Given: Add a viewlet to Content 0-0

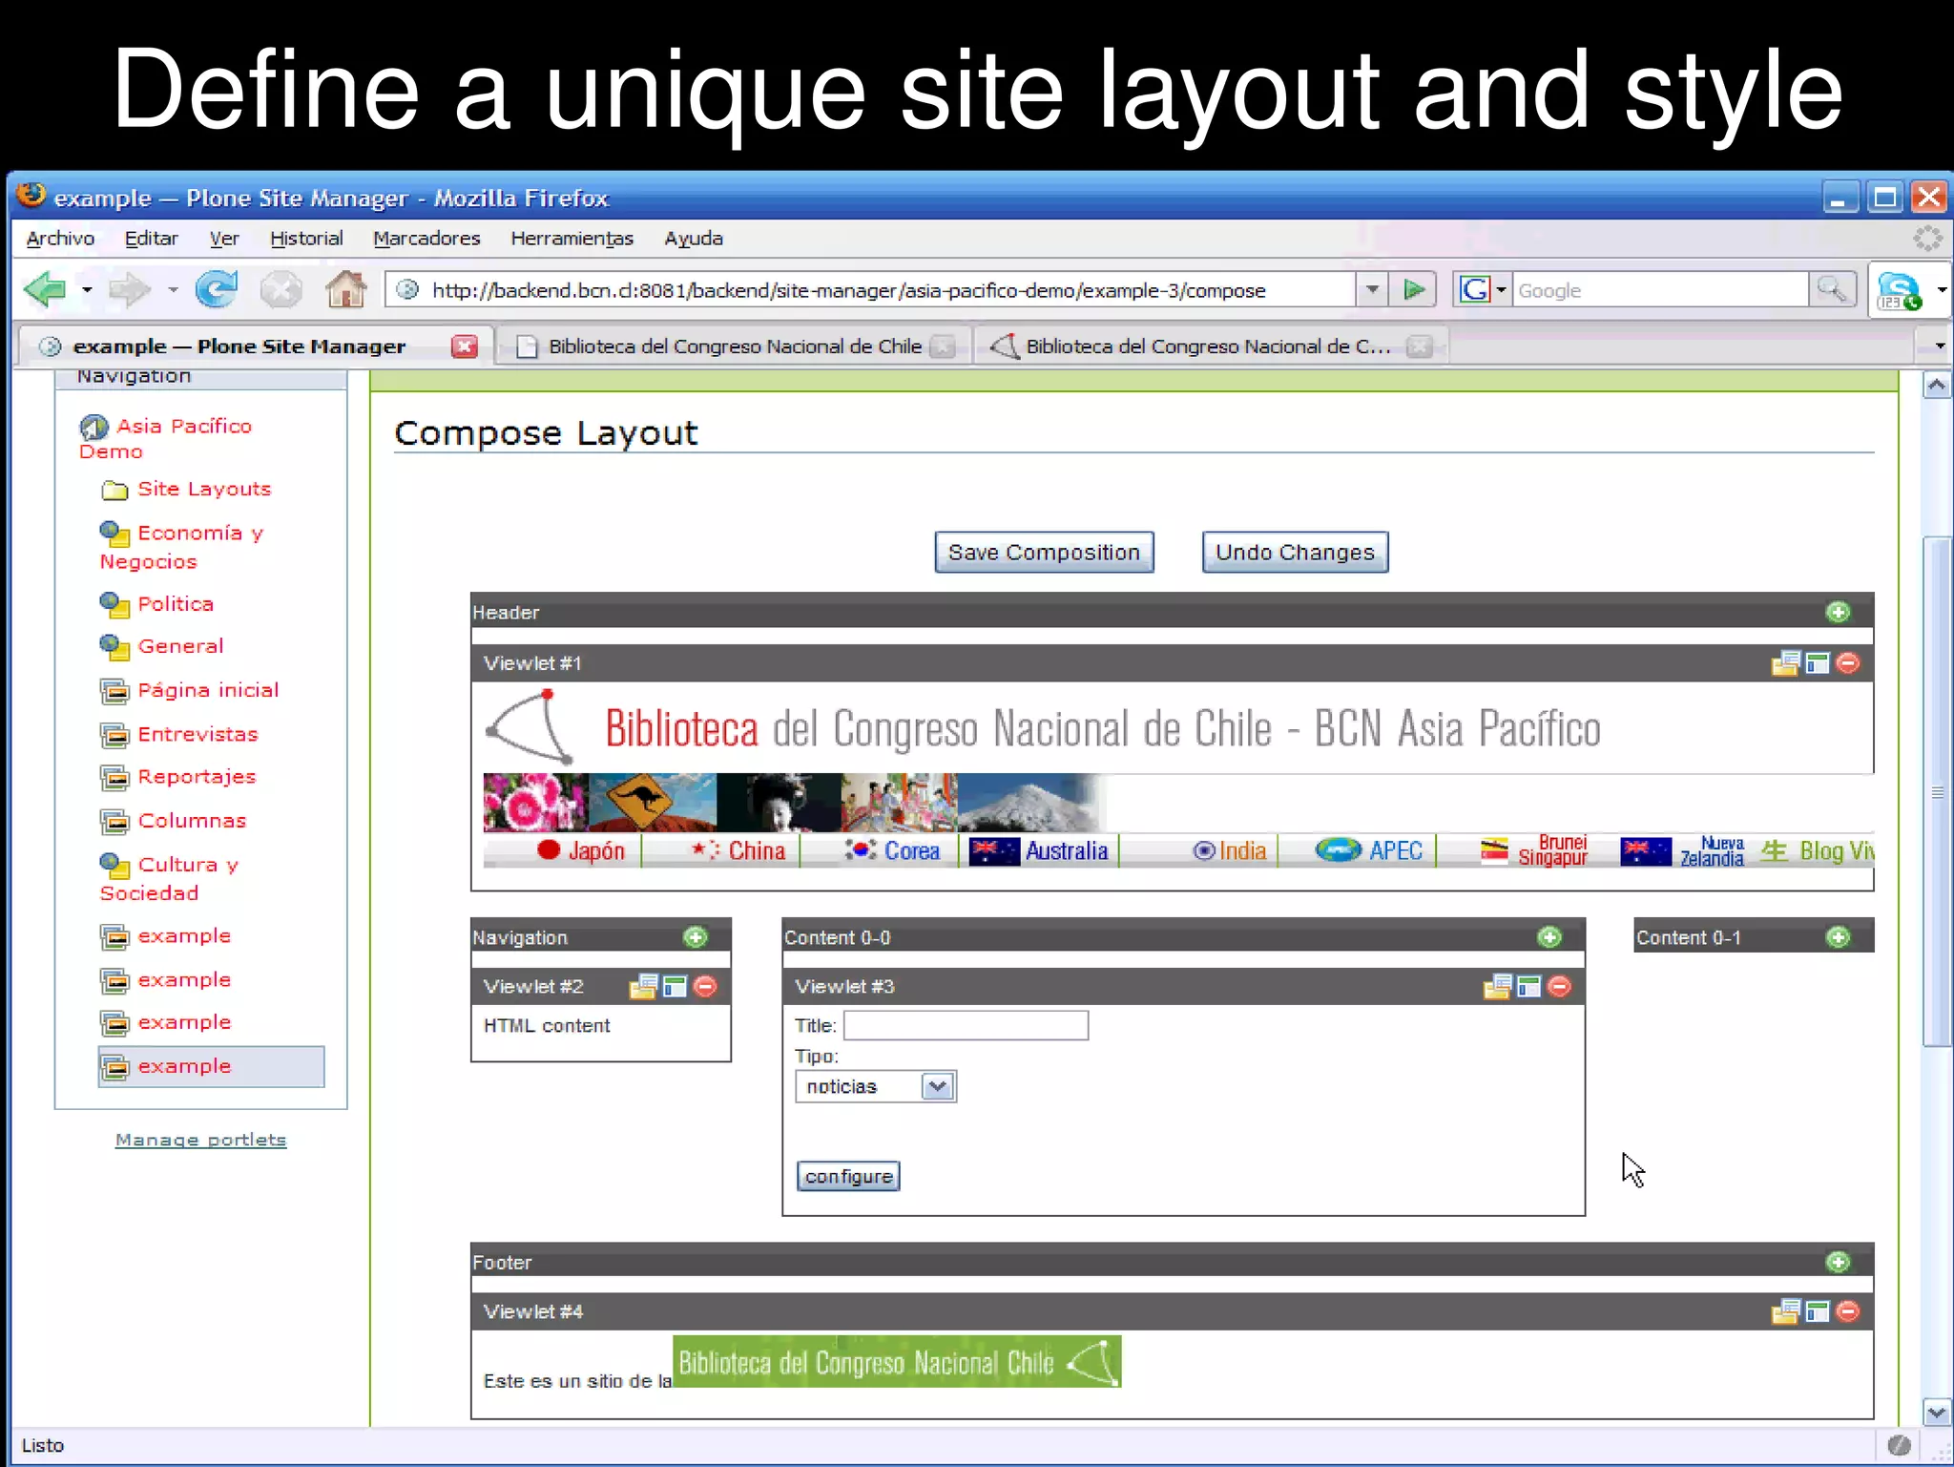Looking at the screenshot, I should (x=1550, y=937).
